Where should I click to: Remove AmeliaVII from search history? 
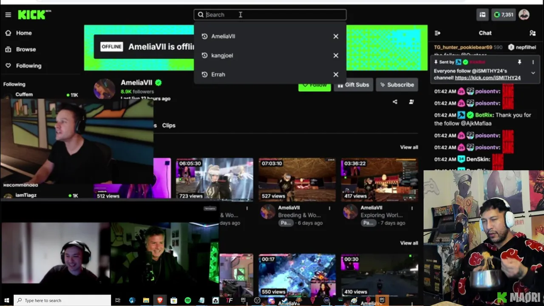[336, 37]
